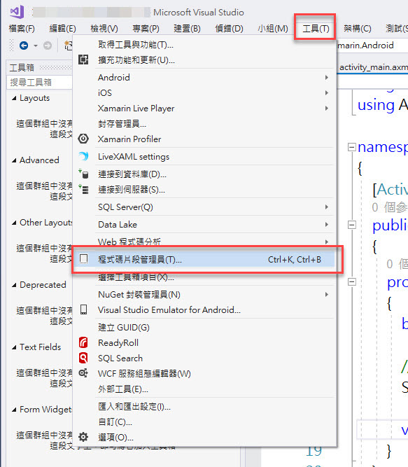Open Visual Studio Emulator for Android...
The image size is (408, 467).
204,310
